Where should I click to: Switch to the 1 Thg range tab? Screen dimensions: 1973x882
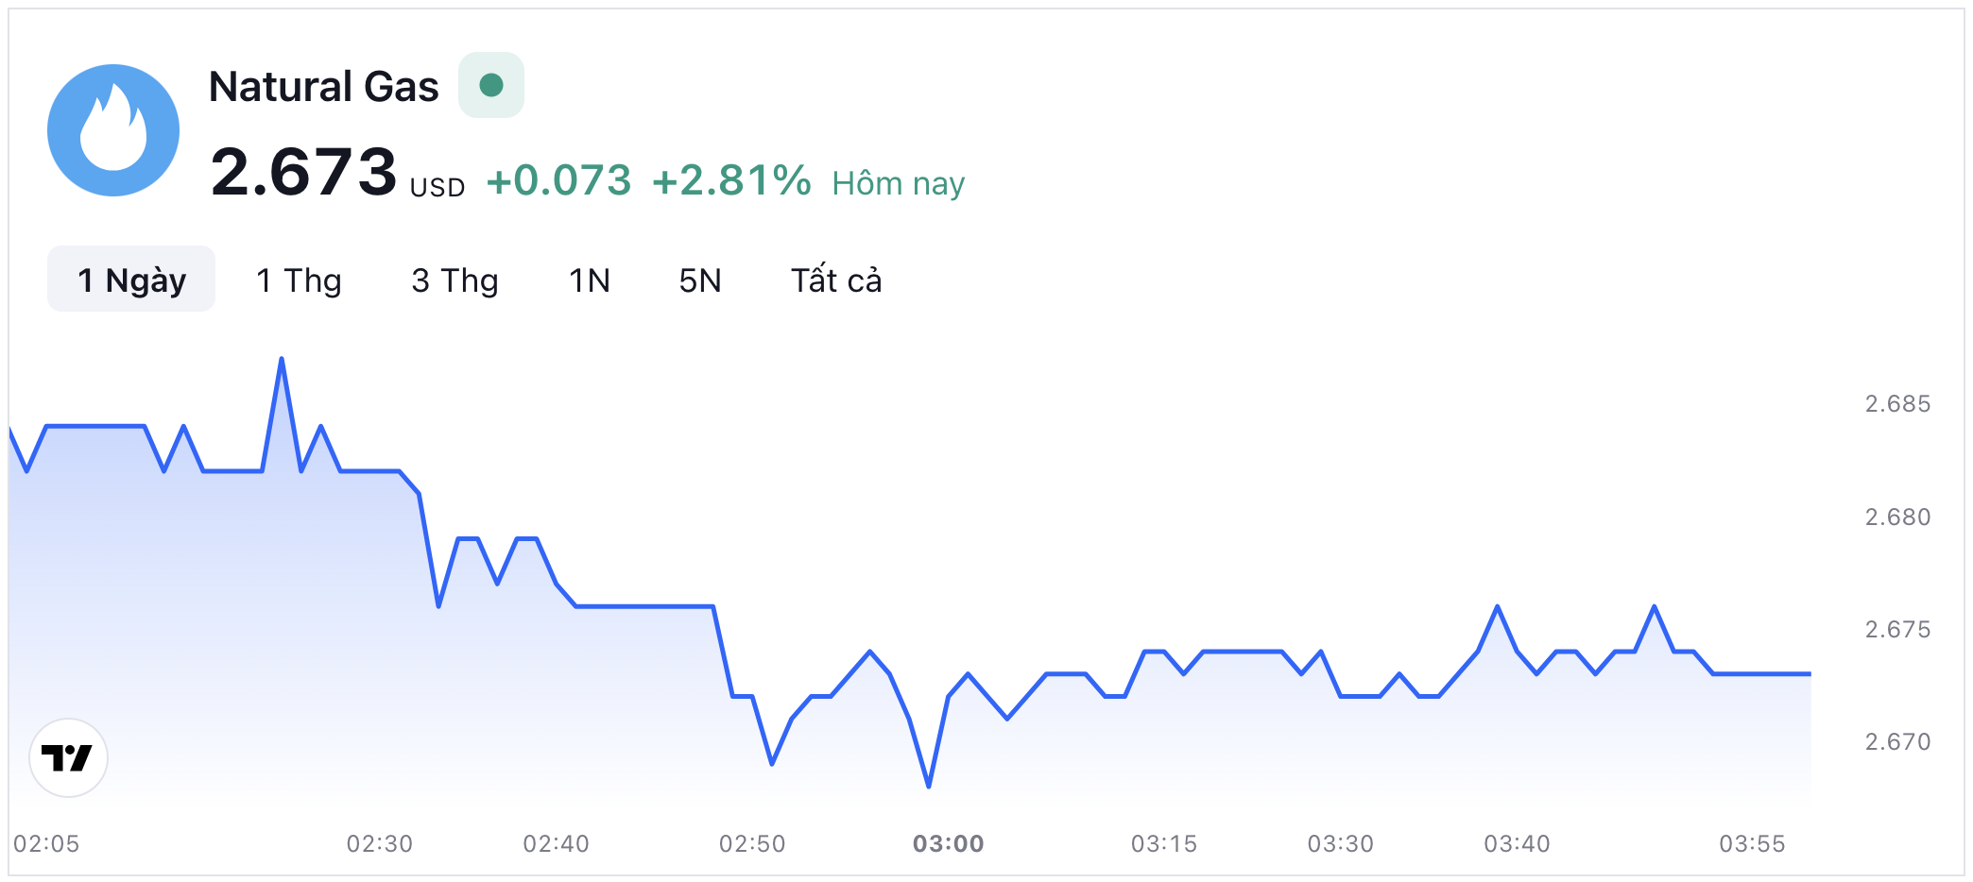point(299,280)
